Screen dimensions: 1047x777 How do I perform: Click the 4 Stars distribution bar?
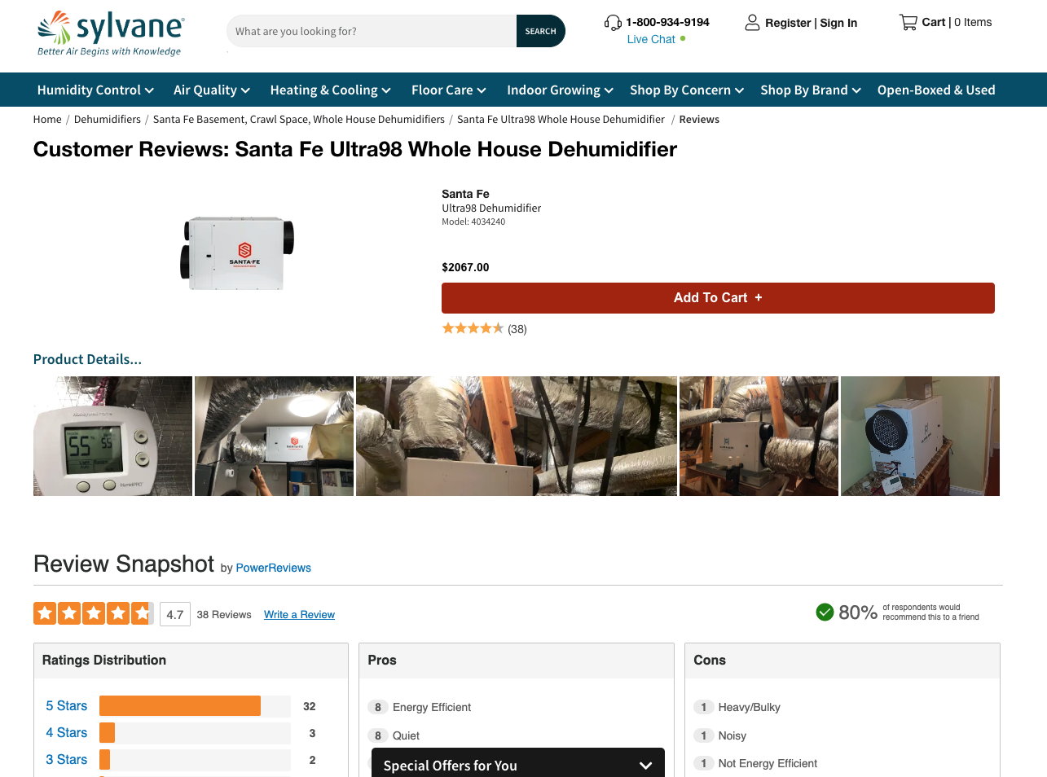tap(107, 733)
